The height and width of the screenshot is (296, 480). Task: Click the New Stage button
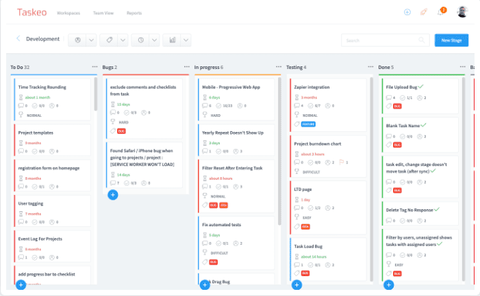click(x=451, y=40)
